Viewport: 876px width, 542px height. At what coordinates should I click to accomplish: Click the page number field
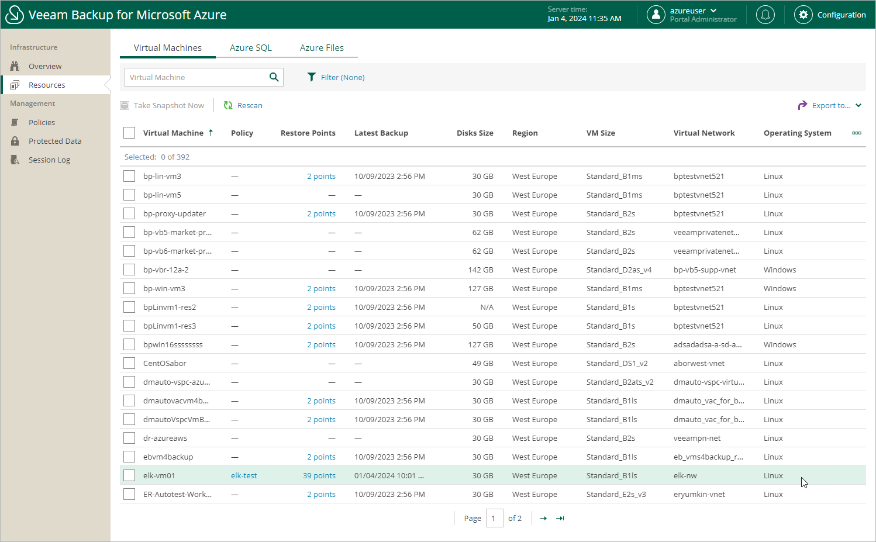click(495, 518)
